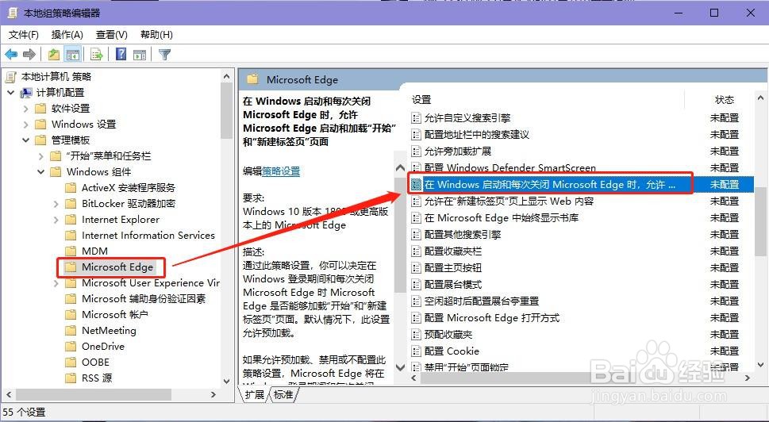Click the folder icon of MDM
The image size is (769, 422).
pyautogui.click(x=71, y=251)
